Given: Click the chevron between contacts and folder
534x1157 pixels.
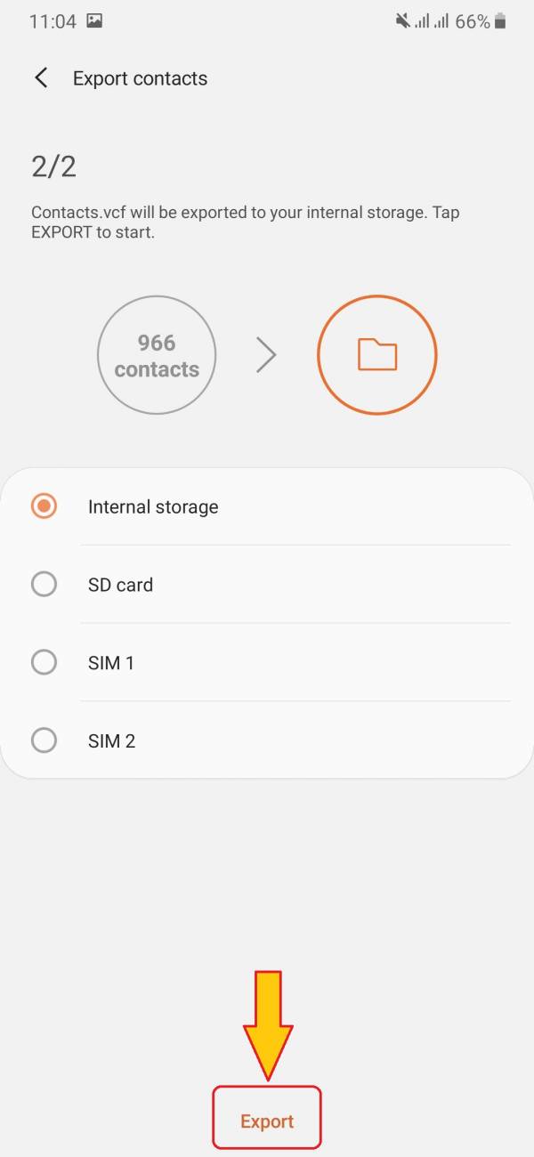Looking at the screenshot, I should tap(266, 356).
